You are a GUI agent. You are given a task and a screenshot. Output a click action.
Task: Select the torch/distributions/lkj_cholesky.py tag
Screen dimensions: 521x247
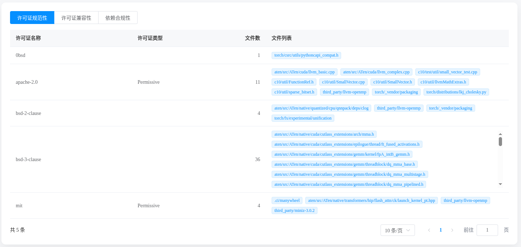[456, 92]
